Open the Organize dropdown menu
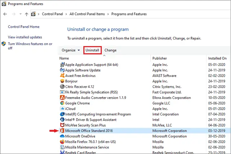231x154 pixels. click(71, 50)
